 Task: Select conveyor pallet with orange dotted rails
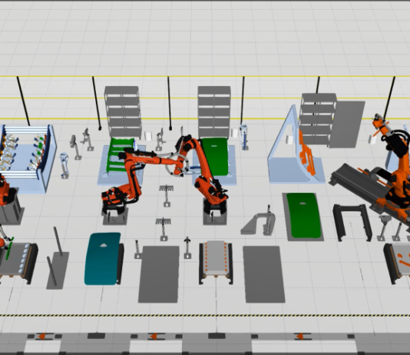tap(216, 262)
